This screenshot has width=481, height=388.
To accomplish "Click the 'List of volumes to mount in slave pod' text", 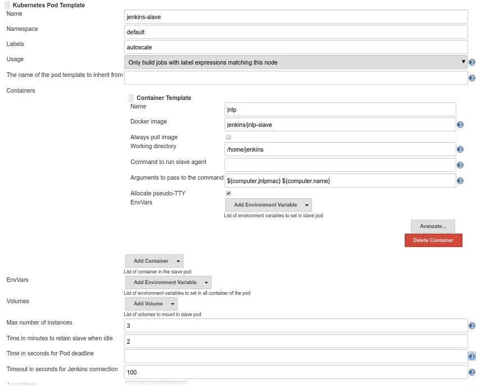I will 162,314.
